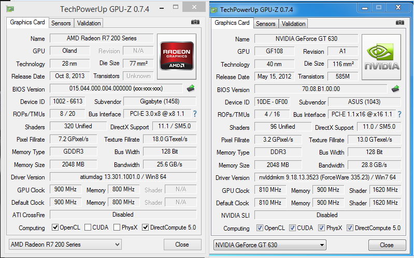Click the AMD BIOS version field 015.044.000.004.000000
Viewport: 414px width, 258px height.
pos(116,88)
